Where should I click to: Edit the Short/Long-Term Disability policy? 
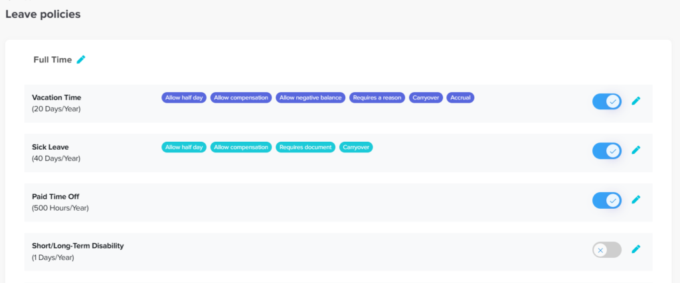pyautogui.click(x=636, y=249)
